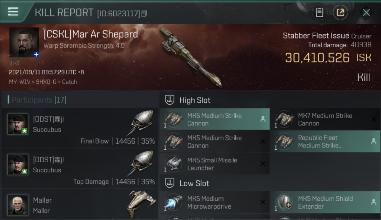
Task: Open the Final Blow Succubus participant entry
Action: (80, 128)
